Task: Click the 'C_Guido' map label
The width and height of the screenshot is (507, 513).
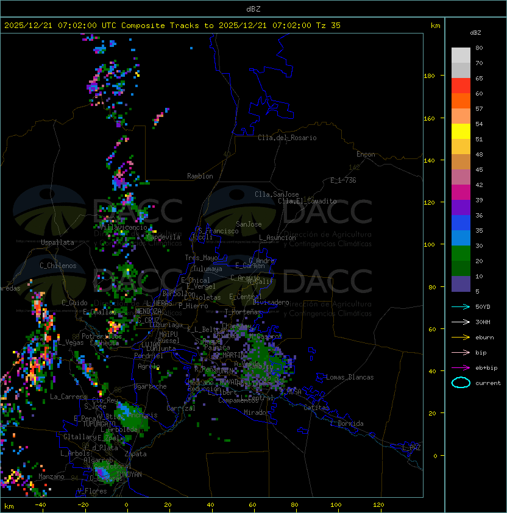Action: click(74, 303)
